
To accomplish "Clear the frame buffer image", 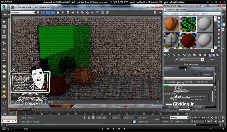I will click(x=77, y=12).
